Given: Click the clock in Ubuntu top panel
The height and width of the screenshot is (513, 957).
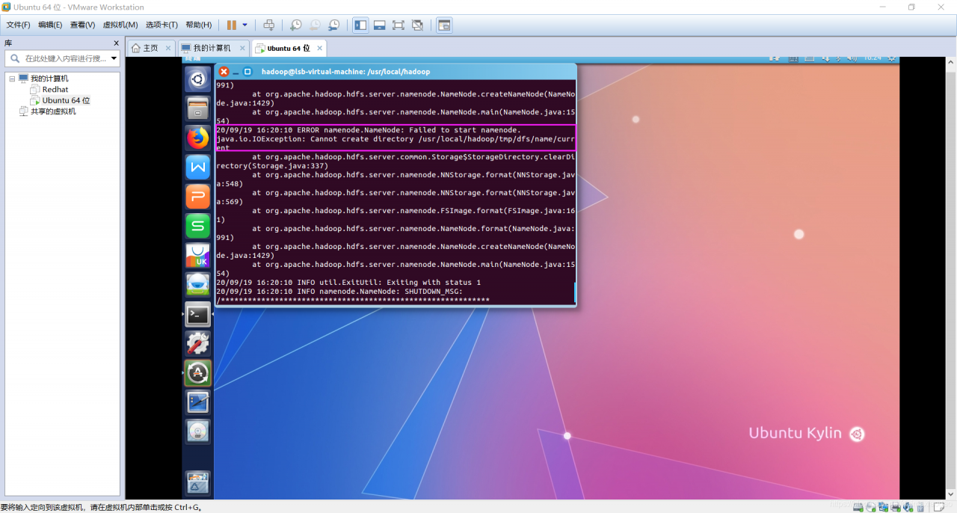Looking at the screenshot, I should [872, 58].
